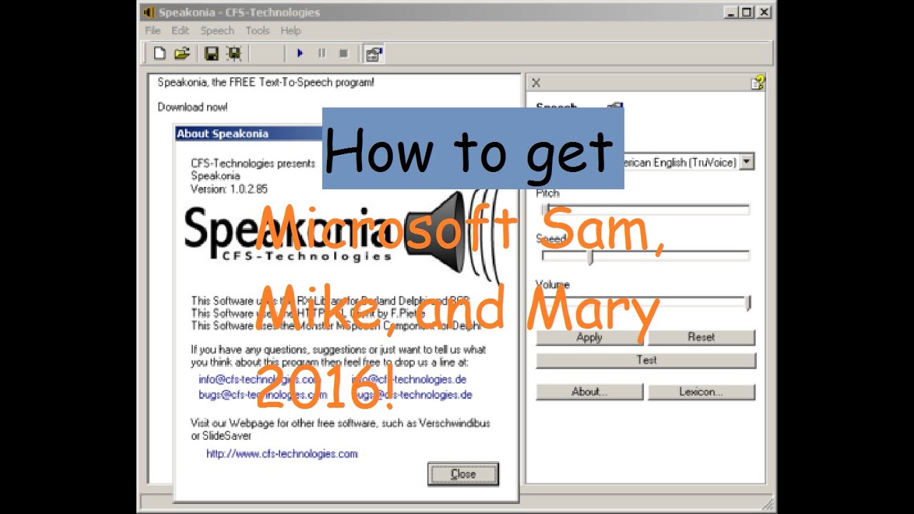Start speech playback with the play icon
This screenshot has width=914, height=514.
[x=300, y=53]
